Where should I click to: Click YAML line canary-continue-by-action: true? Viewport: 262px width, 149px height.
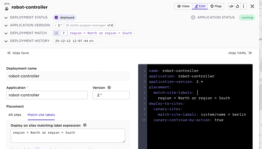click(188, 120)
